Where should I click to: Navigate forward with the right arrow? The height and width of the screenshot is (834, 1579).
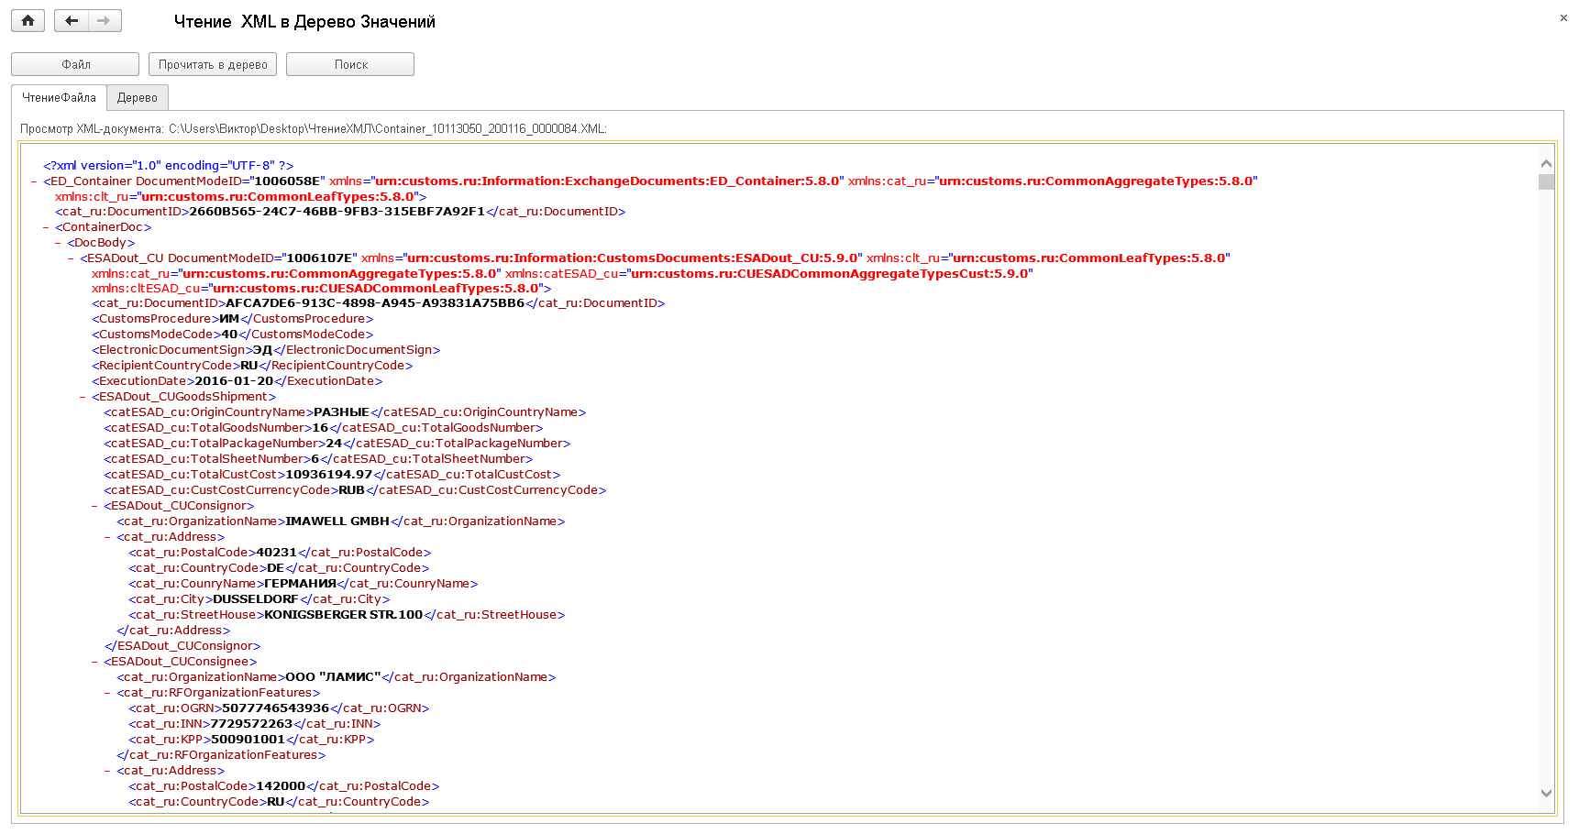[x=105, y=20]
